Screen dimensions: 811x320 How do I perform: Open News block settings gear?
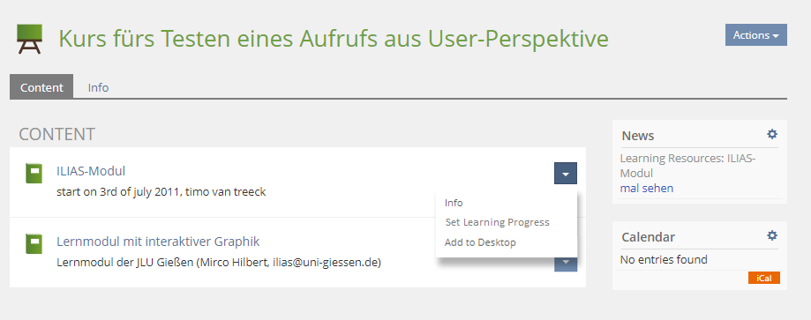click(x=772, y=134)
